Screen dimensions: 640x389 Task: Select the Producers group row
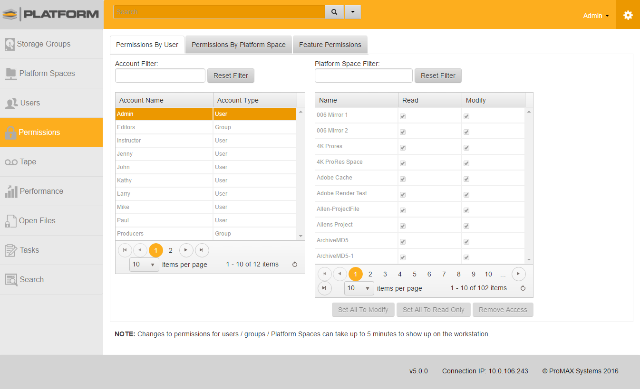point(206,234)
